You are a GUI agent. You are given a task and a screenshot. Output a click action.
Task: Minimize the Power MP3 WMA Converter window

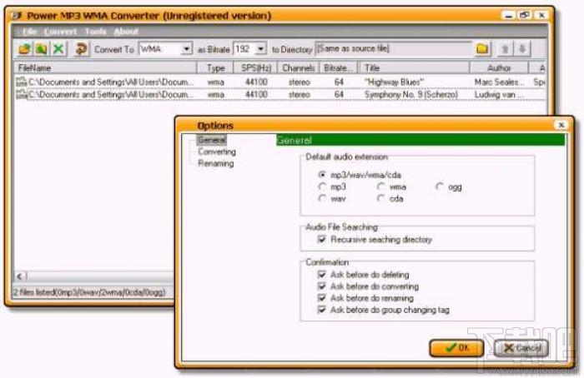pos(508,15)
